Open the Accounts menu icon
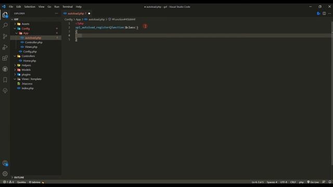 click(5, 163)
